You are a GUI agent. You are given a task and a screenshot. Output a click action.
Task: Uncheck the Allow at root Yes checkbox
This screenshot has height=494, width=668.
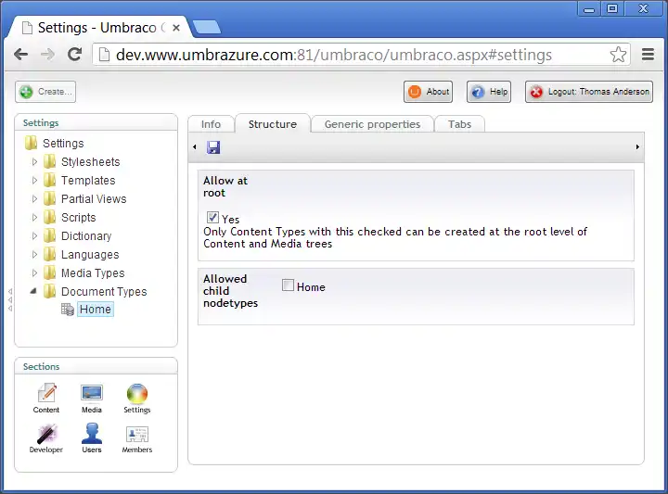tap(212, 218)
